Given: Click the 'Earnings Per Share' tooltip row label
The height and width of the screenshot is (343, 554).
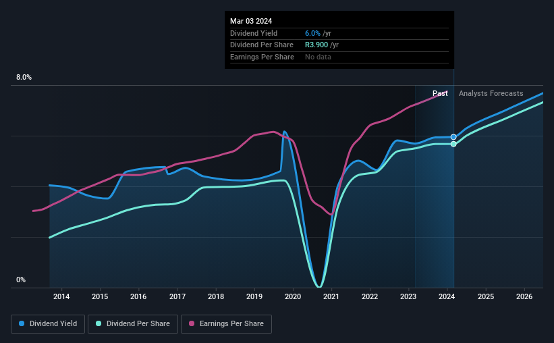Looking at the screenshot, I should pyautogui.click(x=262, y=57).
